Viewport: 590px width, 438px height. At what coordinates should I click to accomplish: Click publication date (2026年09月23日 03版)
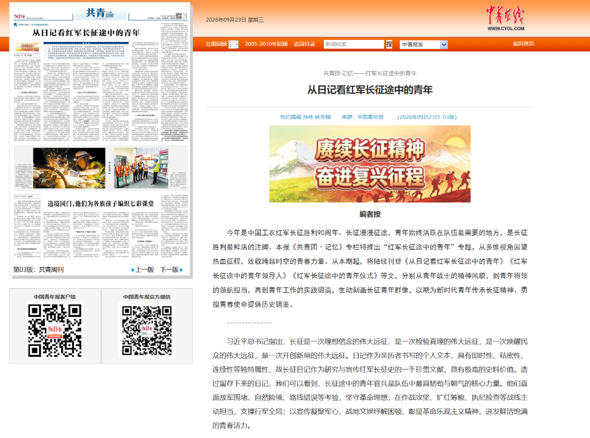click(x=427, y=117)
